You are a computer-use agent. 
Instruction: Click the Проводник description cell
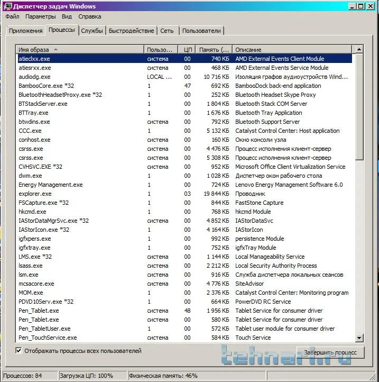coord(250,194)
